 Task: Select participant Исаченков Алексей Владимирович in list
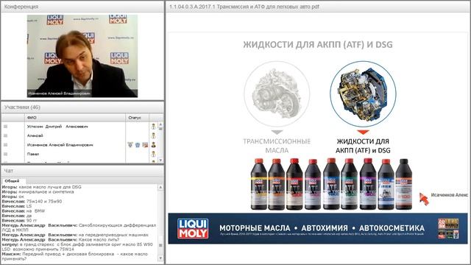(x=60, y=145)
